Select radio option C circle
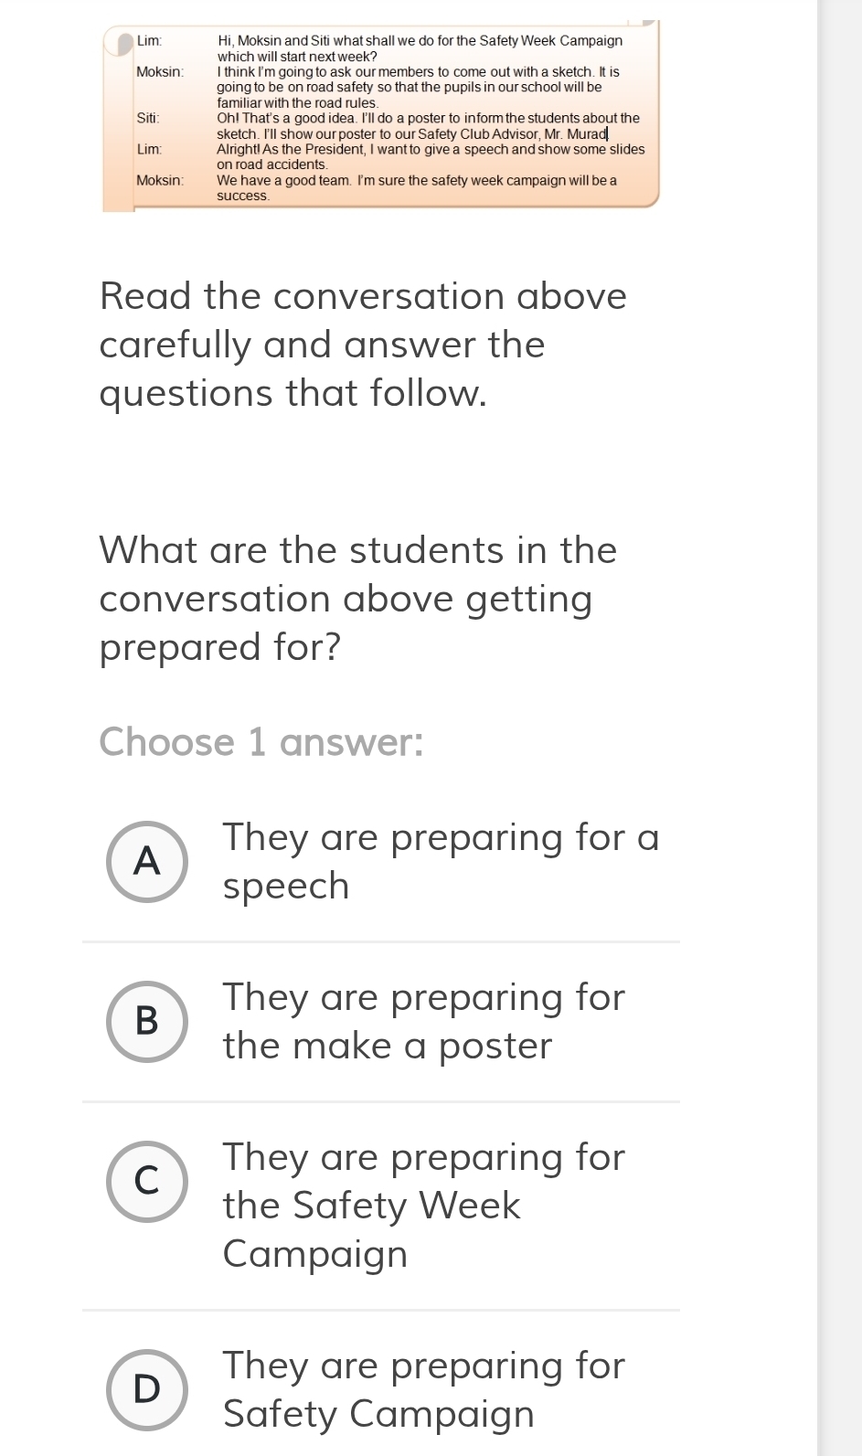 click(x=147, y=1181)
